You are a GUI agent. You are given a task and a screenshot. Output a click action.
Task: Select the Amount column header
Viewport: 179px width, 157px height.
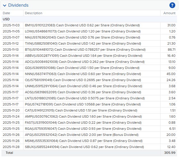point(169,13)
